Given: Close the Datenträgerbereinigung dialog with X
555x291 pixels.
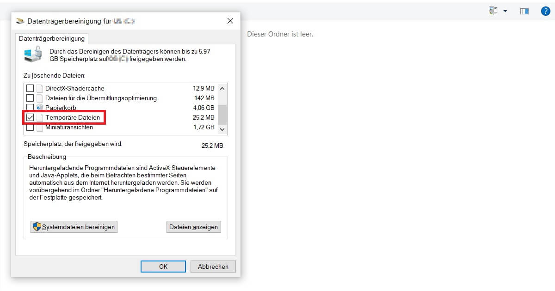Looking at the screenshot, I should click(x=230, y=21).
